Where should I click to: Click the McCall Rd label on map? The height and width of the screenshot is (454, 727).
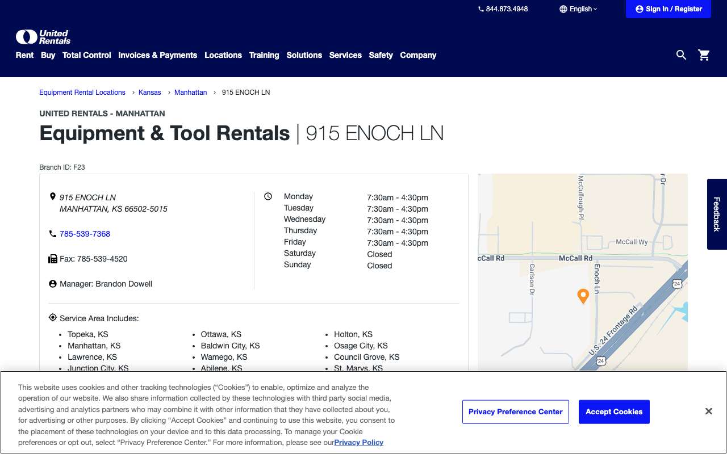click(x=575, y=258)
